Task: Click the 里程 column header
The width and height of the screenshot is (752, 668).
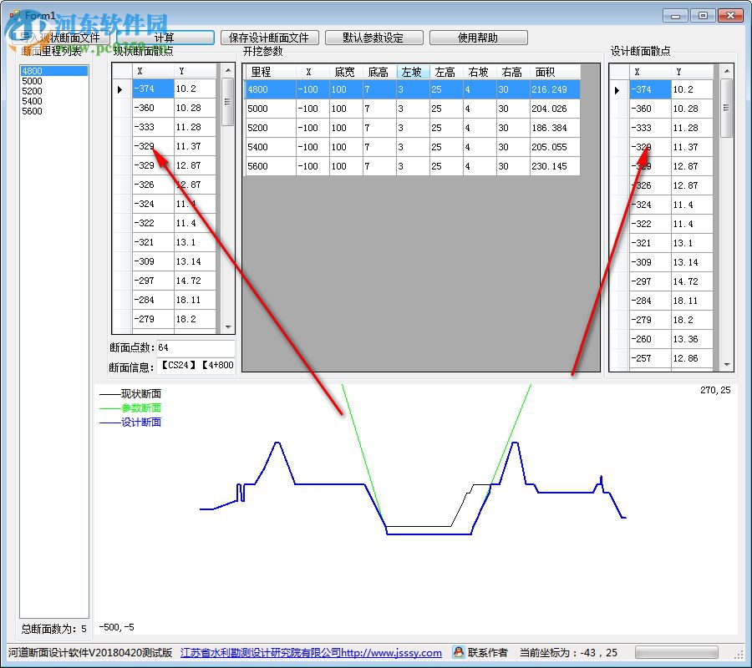Action: click(x=271, y=72)
